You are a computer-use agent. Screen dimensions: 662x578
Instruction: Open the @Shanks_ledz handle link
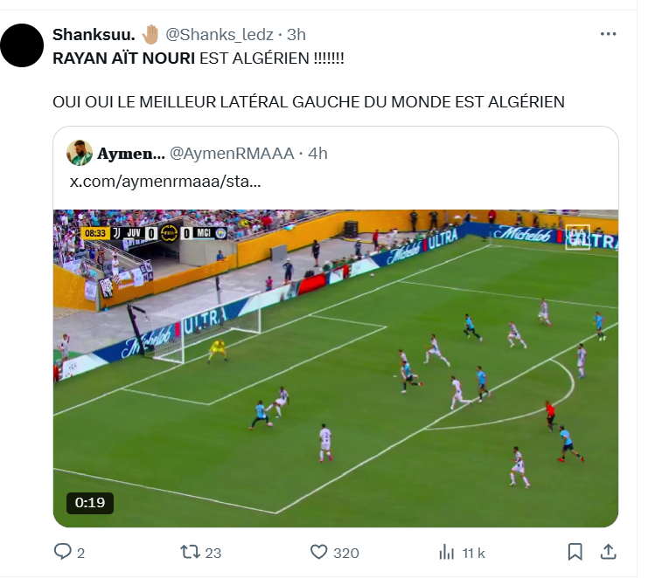click(x=220, y=35)
